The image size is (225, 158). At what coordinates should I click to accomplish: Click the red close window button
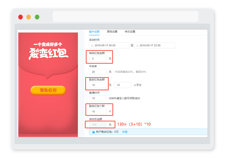[x=20, y=17]
